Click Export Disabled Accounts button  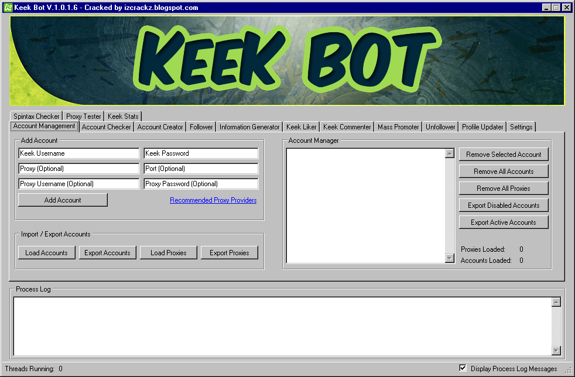tap(504, 205)
